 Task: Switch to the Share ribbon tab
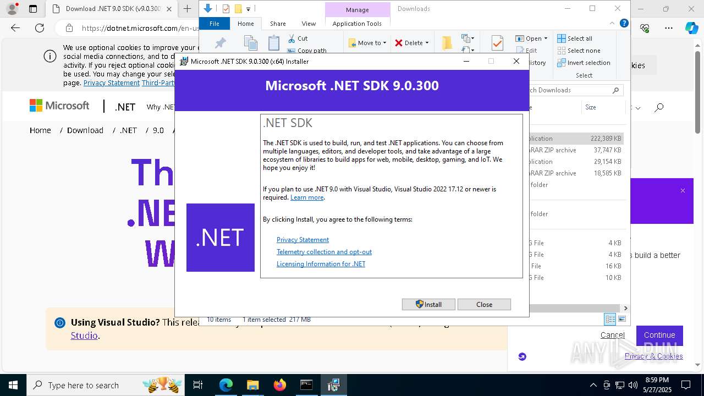pos(278,24)
